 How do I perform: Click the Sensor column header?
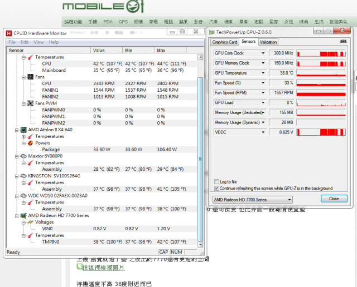49,51
